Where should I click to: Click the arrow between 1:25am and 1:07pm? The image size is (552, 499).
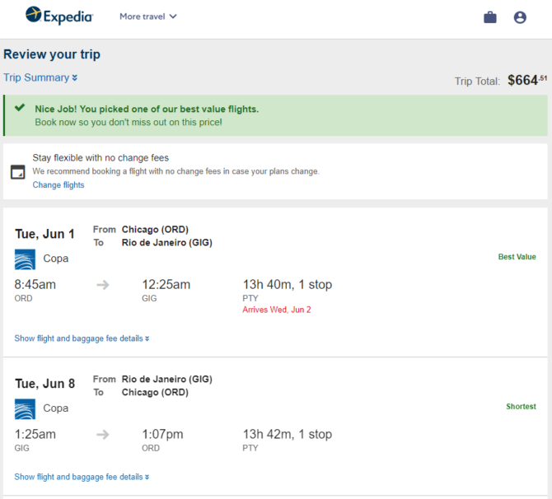click(103, 434)
